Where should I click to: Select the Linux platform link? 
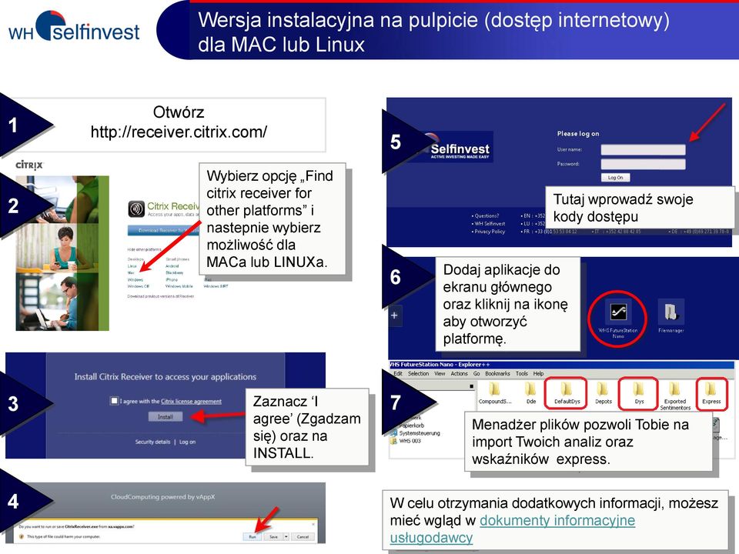coord(132,266)
